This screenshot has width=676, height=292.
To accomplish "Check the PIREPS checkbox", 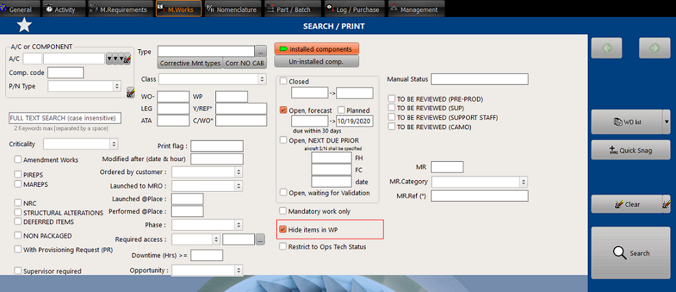I will tap(18, 175).
